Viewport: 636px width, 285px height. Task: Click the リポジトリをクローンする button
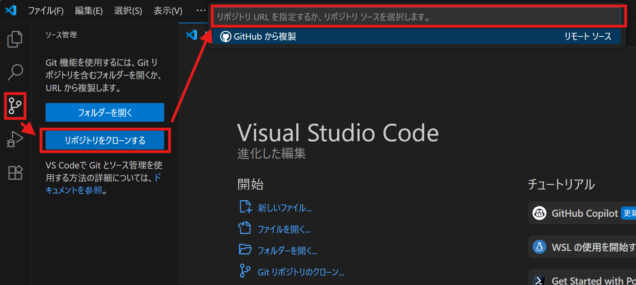point(105,140)
